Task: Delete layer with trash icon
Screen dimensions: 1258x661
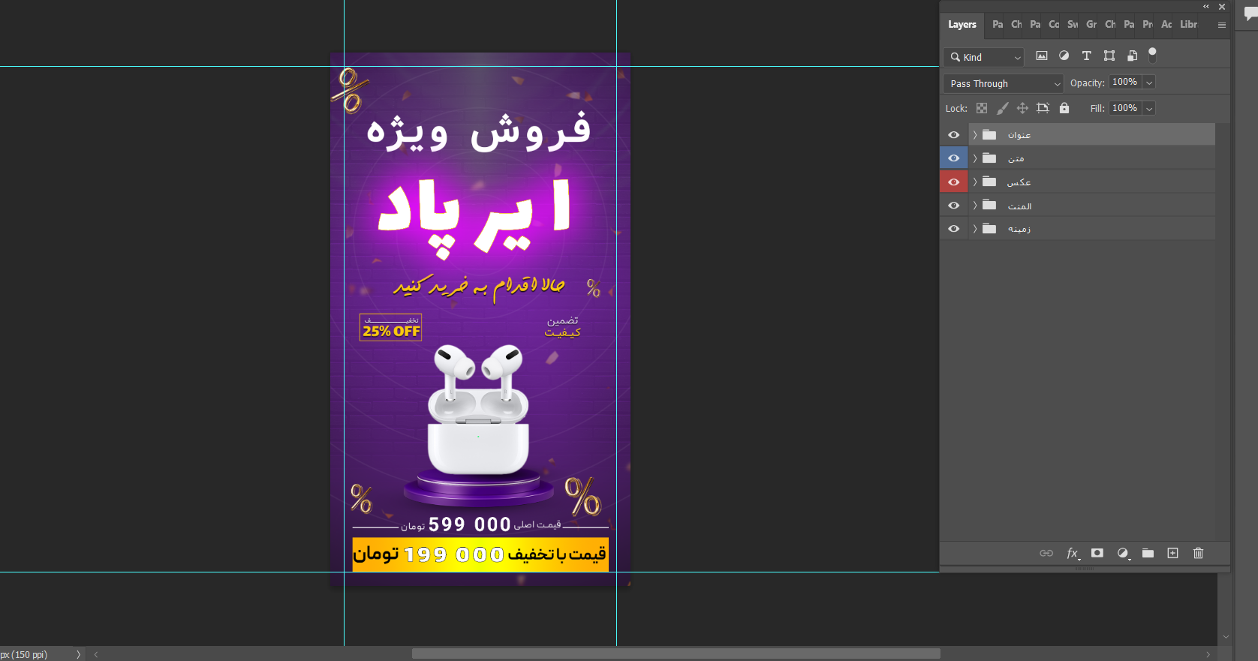Action: tap(1198, 553)
